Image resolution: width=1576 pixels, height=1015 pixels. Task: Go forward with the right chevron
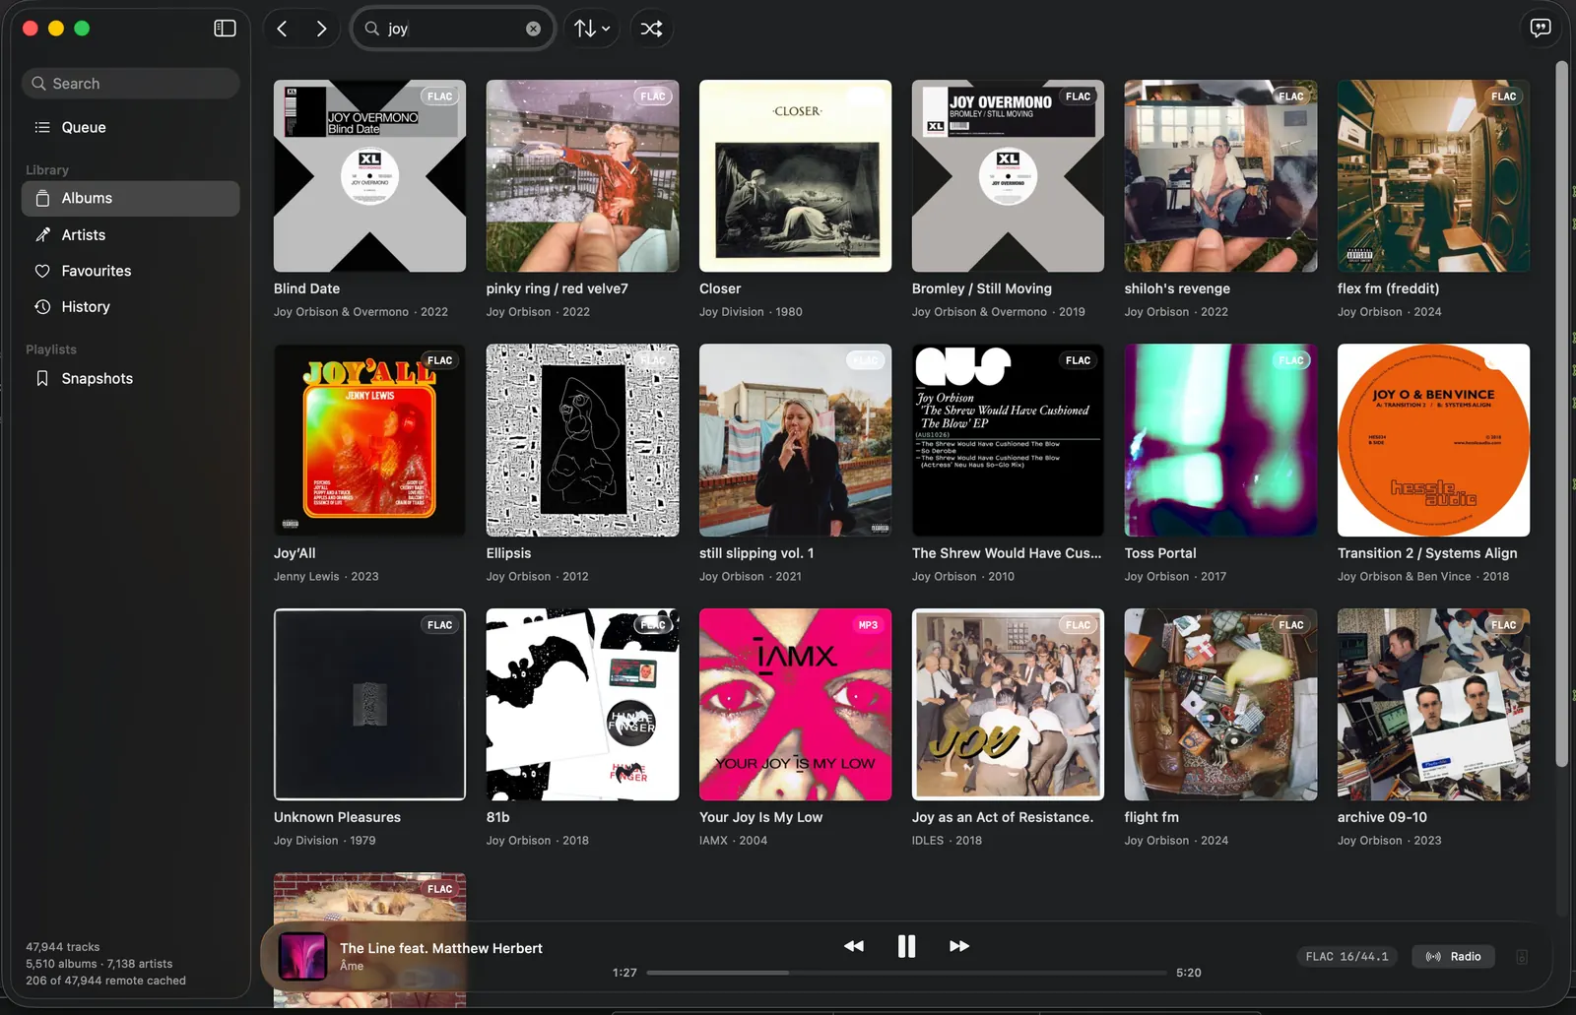pos(321,29)
